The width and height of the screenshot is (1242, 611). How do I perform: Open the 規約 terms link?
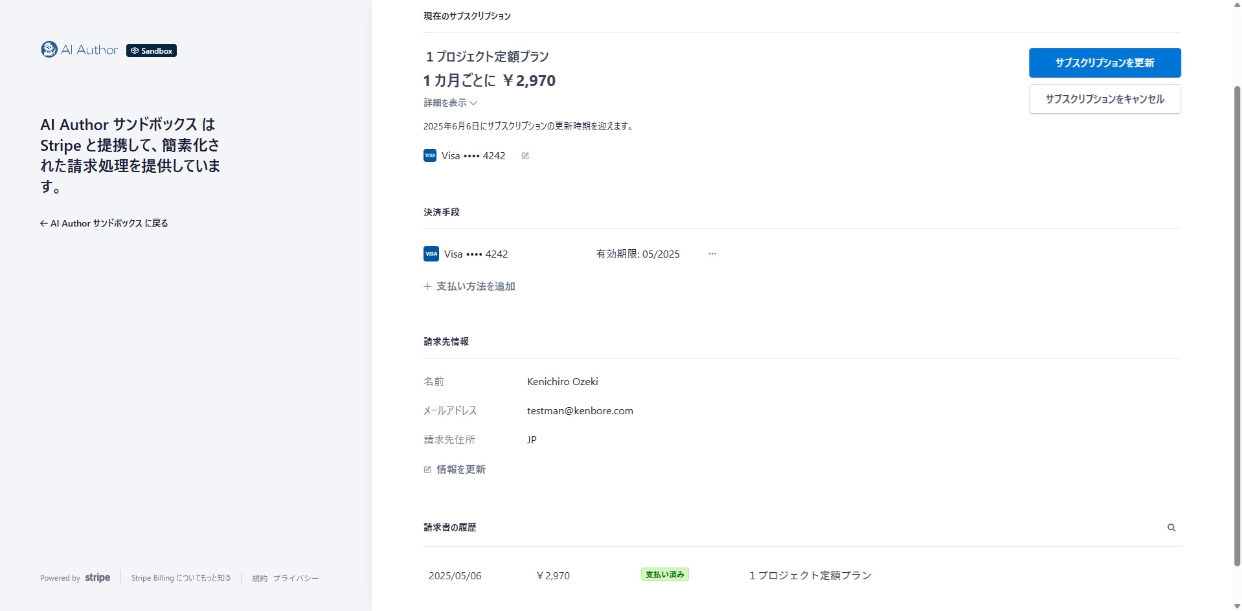(x=260, y=578)
